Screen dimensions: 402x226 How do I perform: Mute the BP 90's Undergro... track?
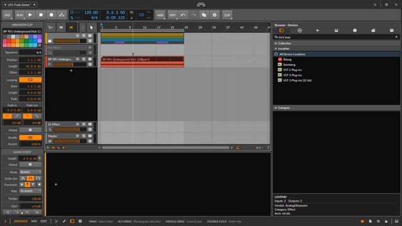pyautogui.click(x=90, y=59)
